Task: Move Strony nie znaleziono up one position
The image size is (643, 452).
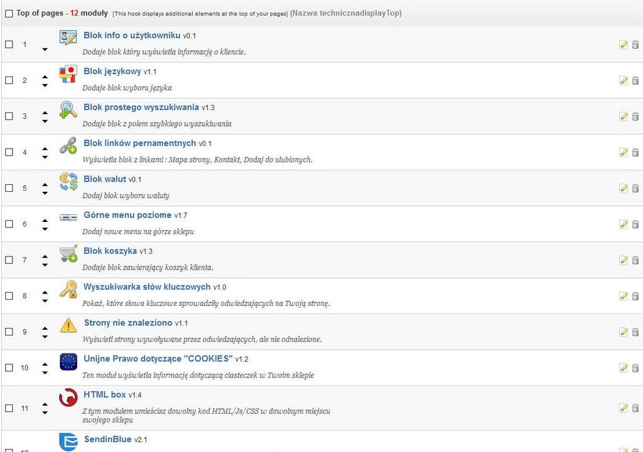Action: click(45, 328)
